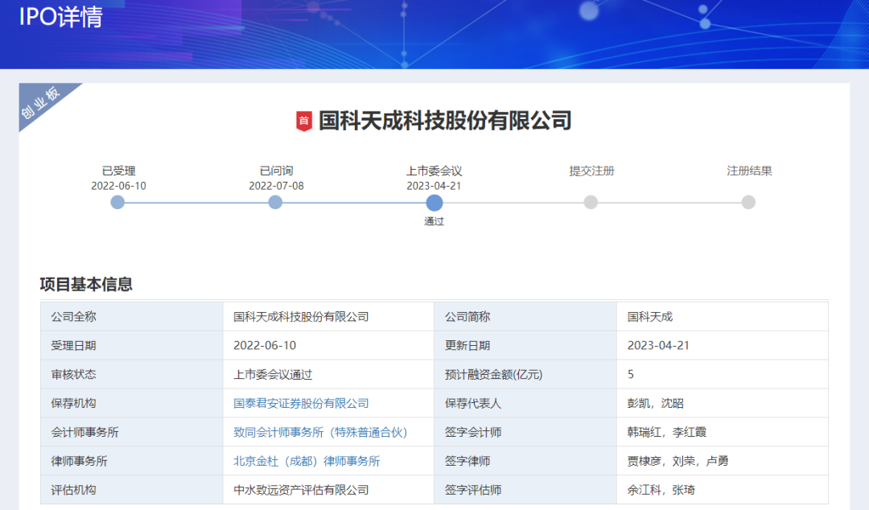Click the 律师事务所 label cell

(x=132, y=461)
